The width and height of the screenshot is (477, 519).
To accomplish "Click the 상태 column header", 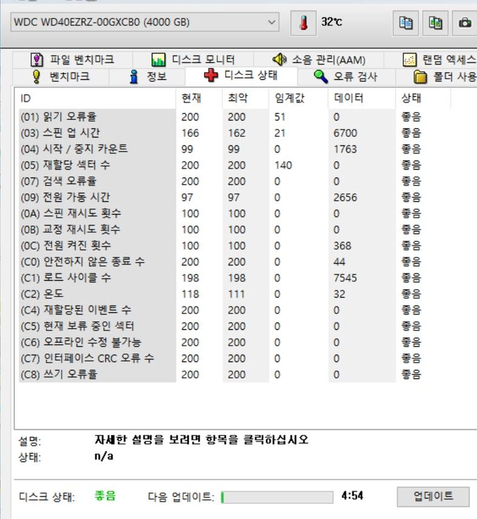I will pos(423,98).
